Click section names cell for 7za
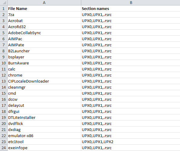Screen dimensions: 180x151 (x=130, y=15)
